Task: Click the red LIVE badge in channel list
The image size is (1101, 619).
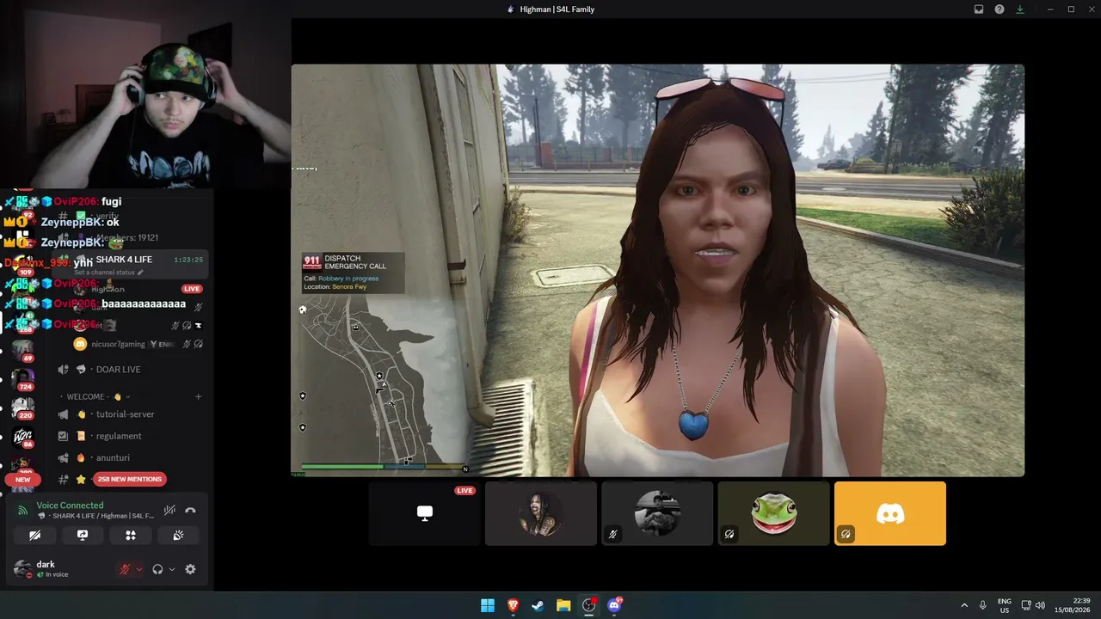Action: point(192,289)
